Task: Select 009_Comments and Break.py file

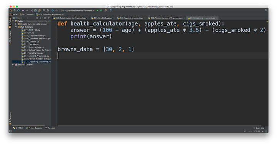Action: click(36, 39)
